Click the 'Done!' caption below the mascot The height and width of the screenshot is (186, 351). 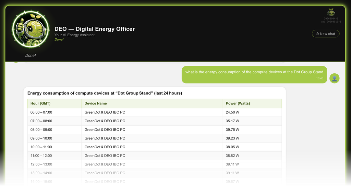31,55
